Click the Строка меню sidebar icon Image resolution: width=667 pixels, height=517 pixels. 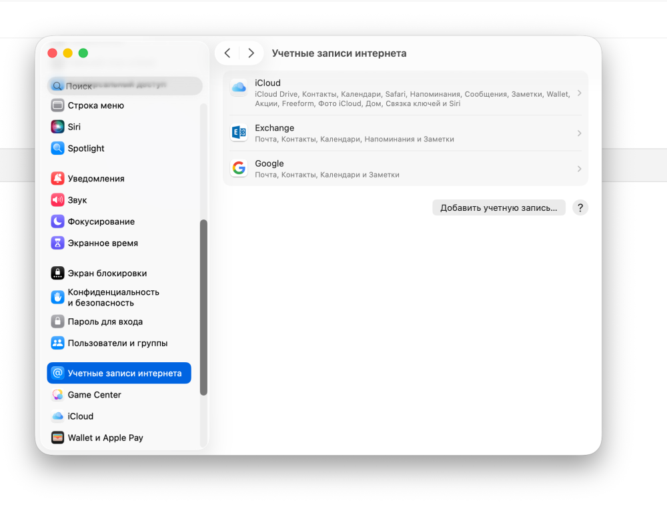click(x=57, y=105)
